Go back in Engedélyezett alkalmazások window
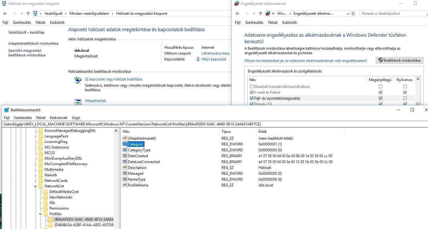The image size is (428, 229). [x=237, y=14]
